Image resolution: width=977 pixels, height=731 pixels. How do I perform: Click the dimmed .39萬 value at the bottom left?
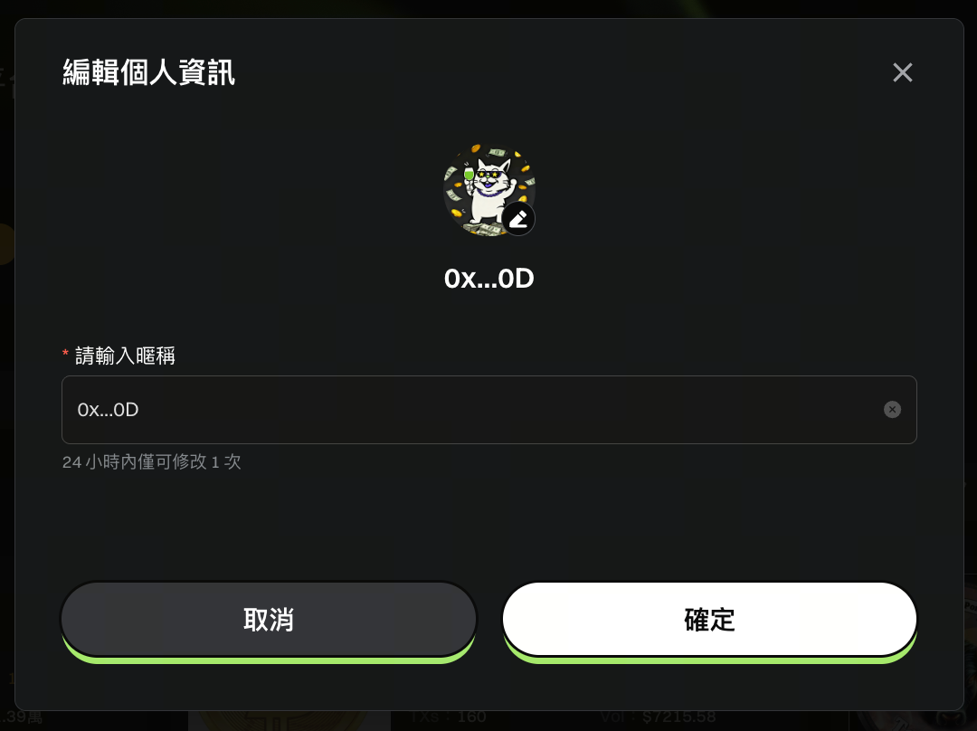[21, 717]
